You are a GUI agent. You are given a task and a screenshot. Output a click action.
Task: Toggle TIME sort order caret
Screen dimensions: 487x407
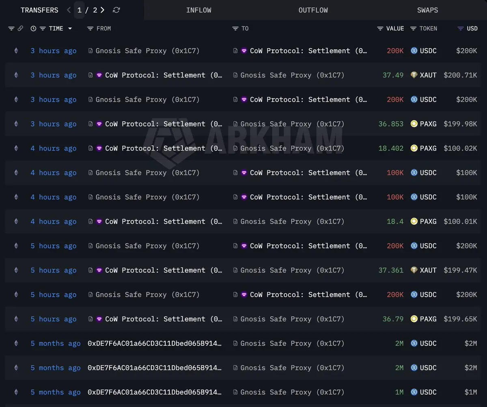[x=70, y=28]
